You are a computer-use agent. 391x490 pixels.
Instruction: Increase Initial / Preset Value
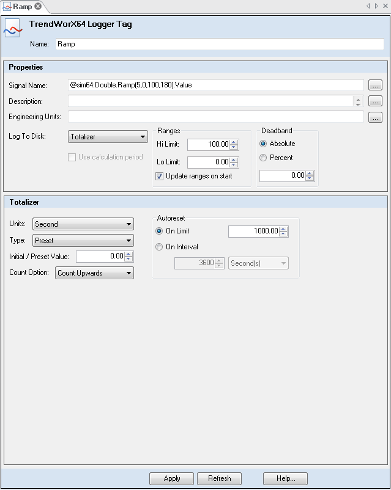128,254
